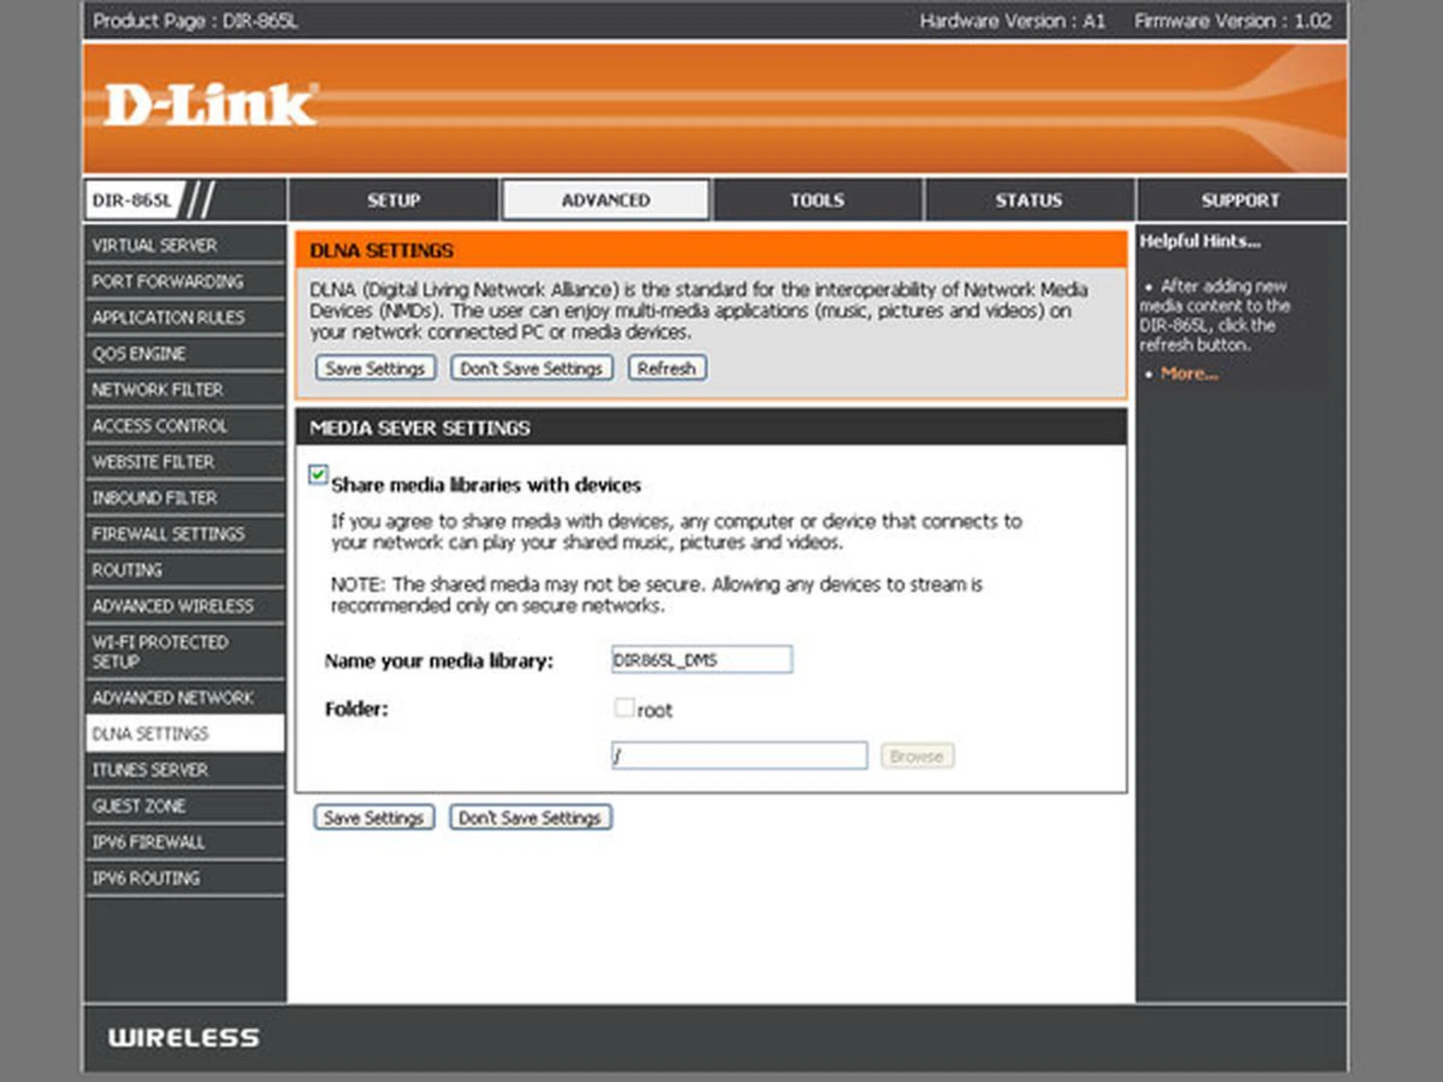Open iTunes Server sidebar page
The height and width of the screenshot is (1082, 1443).
150,770
